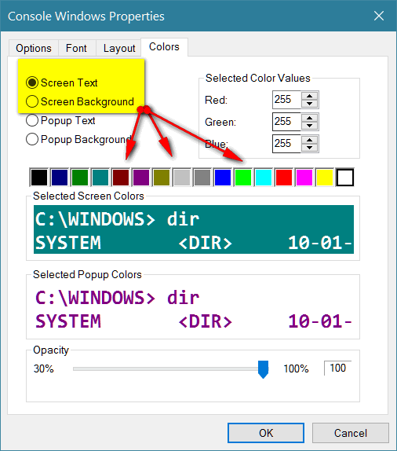Pick the navy blue color swatch
The image size is (397, 451).
tap(60, 178)
